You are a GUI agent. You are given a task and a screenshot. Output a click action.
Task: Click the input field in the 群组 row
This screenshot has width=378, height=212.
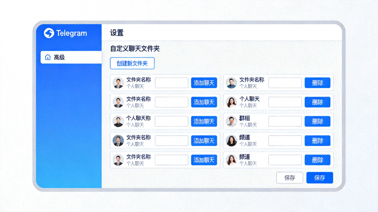coord(285,122)
